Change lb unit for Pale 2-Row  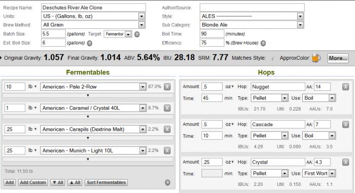coord(32,87)
